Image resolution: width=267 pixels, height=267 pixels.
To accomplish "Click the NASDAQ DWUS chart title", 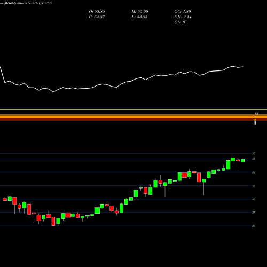I will click(40, 3).
